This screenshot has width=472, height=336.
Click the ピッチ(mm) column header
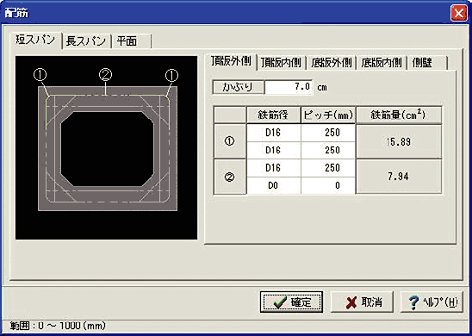click(328, 115)
